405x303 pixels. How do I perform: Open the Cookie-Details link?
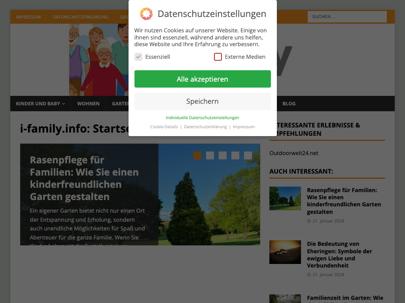click(164, 127)
